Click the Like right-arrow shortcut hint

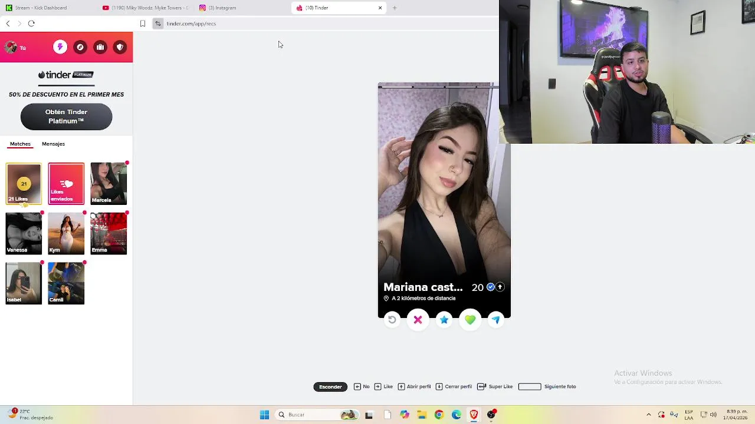point(383,386)
